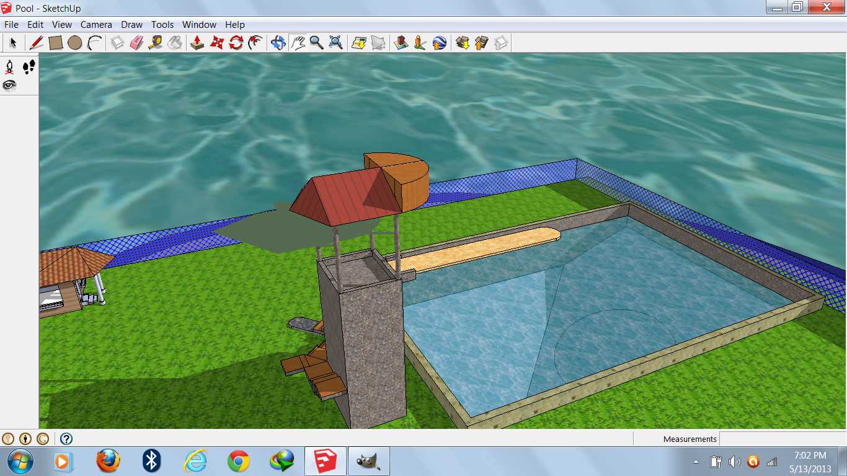The width and height of the screenshot is (847, 476).
Task: Click the Add New Building icon
Action: pos(401,43)
